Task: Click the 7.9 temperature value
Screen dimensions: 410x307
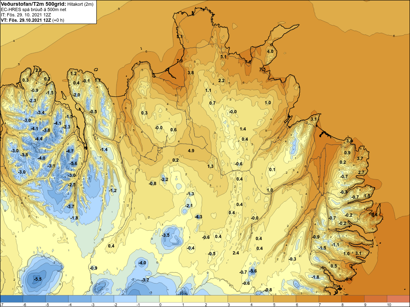Action: 180,61
